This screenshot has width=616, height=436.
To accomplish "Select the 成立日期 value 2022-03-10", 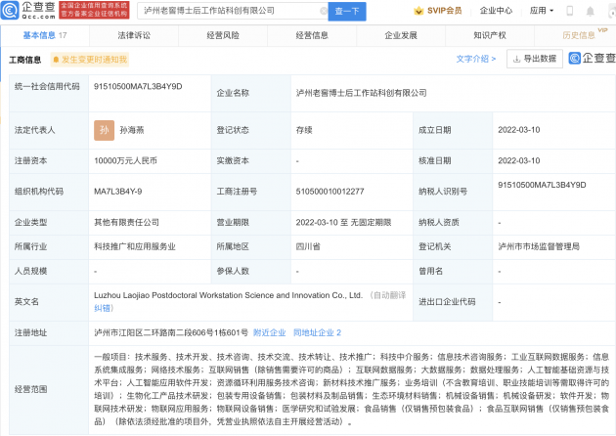I will tap(519, 130).
